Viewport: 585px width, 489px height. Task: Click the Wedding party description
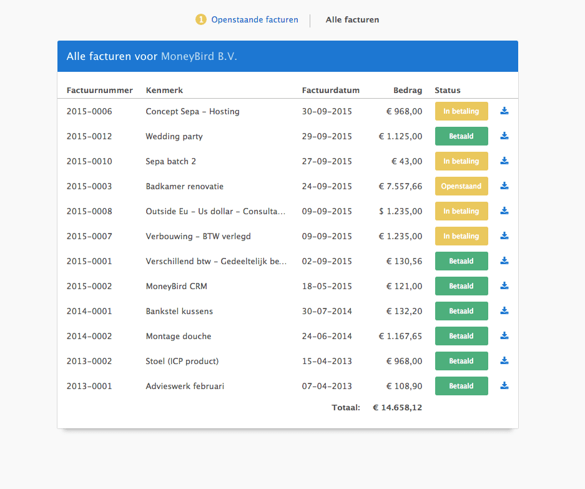coord(174,137)
